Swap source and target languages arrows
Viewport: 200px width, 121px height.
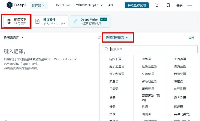pos(99,38)
